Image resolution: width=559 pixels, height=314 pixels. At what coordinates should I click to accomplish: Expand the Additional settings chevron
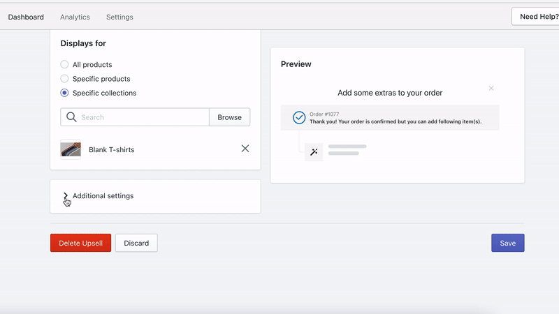(x=66, y=196)
